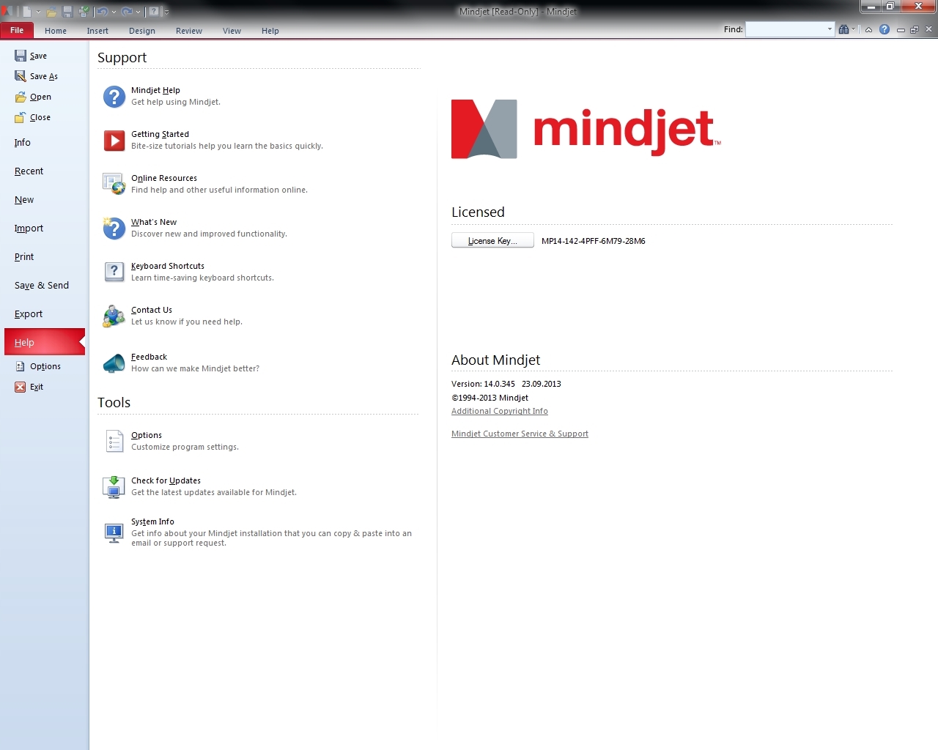Open the Help ribbon tab
This screenshot has width=938, height=750.
click(270, 31)
